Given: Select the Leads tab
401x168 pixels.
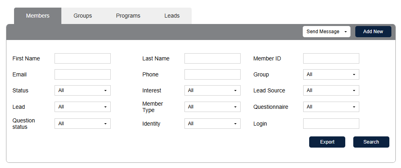Looking at the screenshot, I should pos(172,16).
